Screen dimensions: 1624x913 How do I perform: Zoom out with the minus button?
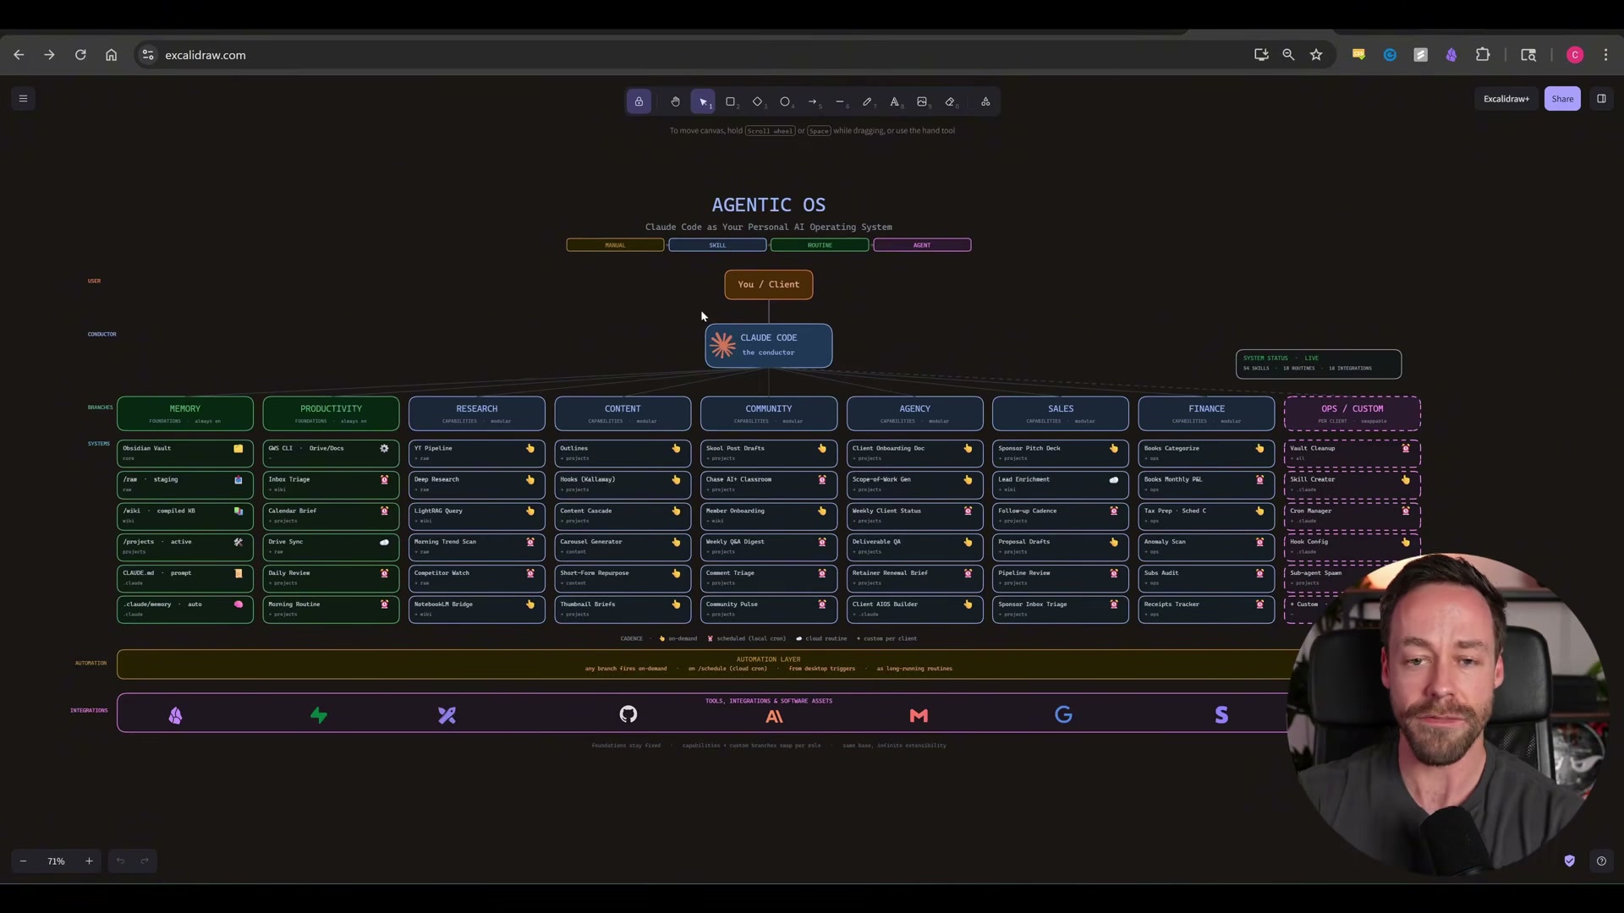coord(23,861)
